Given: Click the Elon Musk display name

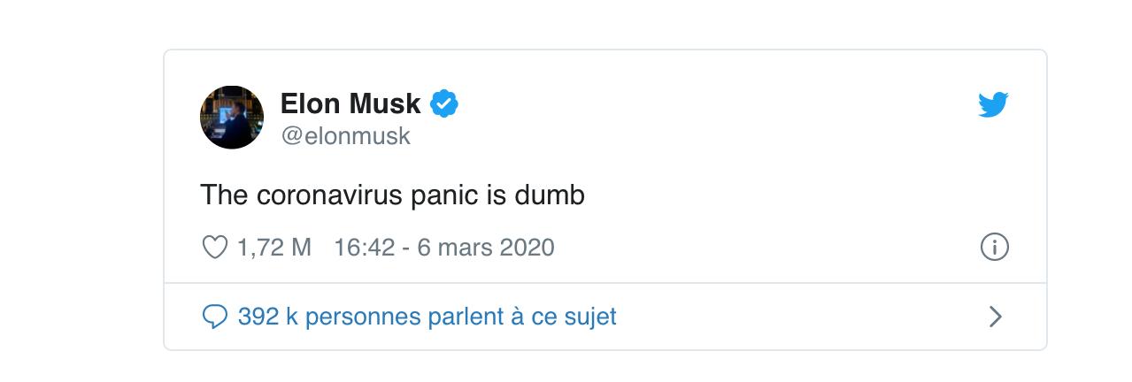Looking at the screenshot, I should [x=350, y=104].
